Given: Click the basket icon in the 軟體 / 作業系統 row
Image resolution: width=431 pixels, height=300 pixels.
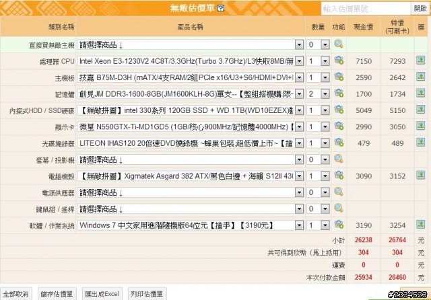Looking at the screenshot, I should click(x=339, y=225).
